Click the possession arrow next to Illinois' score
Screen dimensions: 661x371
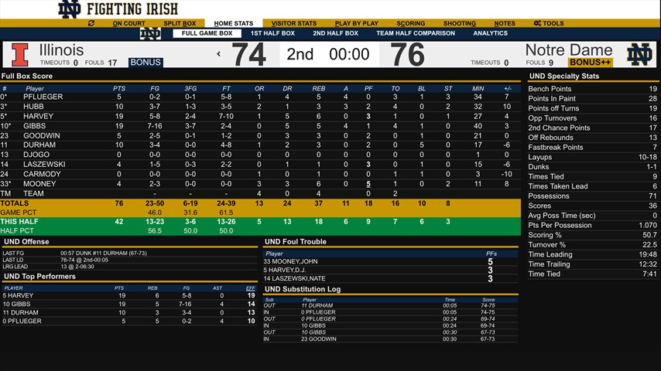(x=218, y=54)
